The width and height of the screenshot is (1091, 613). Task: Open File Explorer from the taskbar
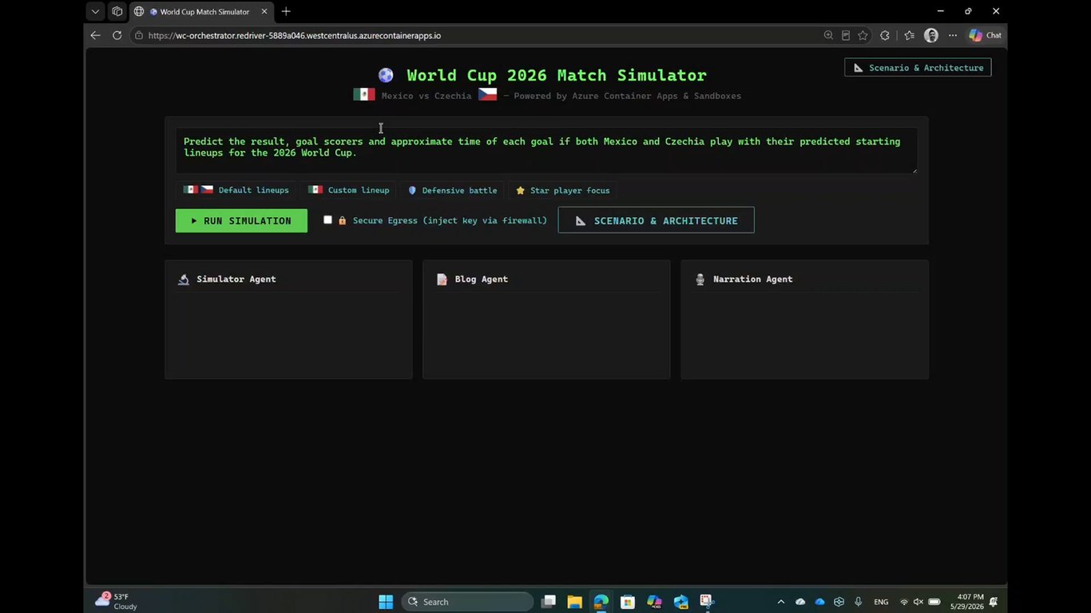574,602
